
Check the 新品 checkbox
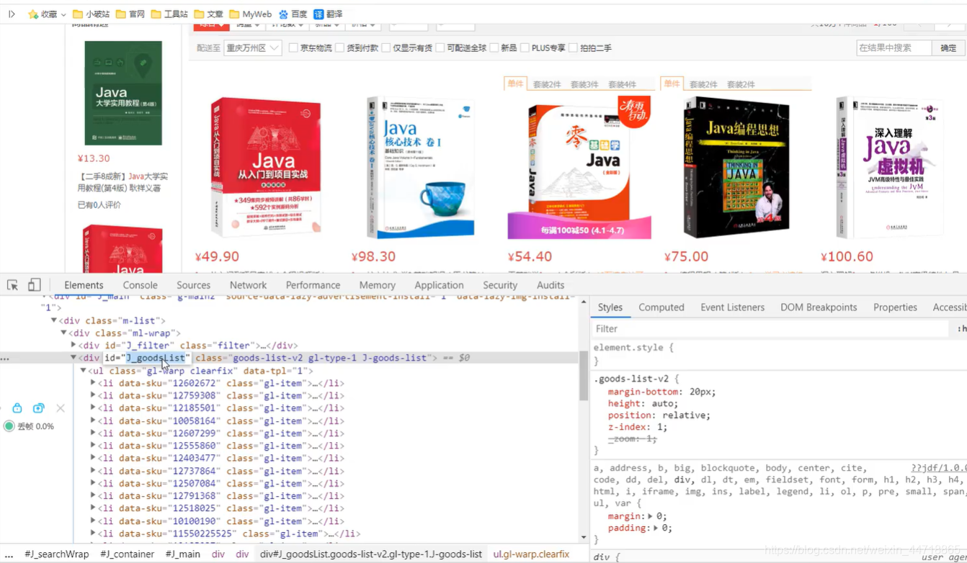[x=494, y=48]
